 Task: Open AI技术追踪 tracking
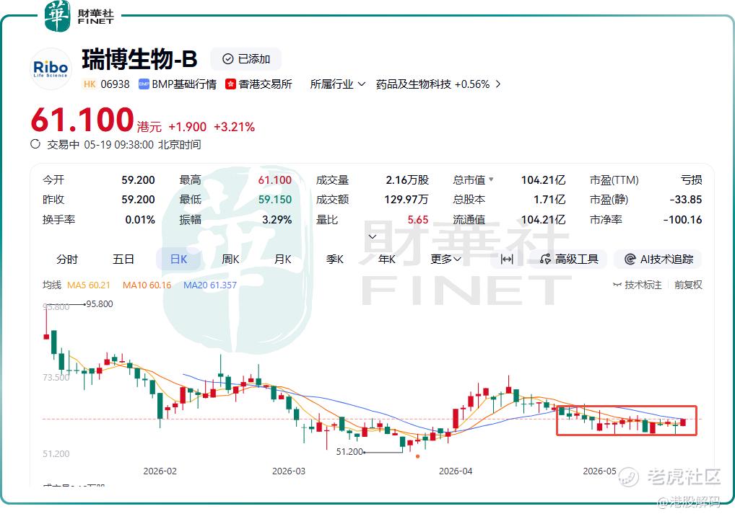pos(658,259)
